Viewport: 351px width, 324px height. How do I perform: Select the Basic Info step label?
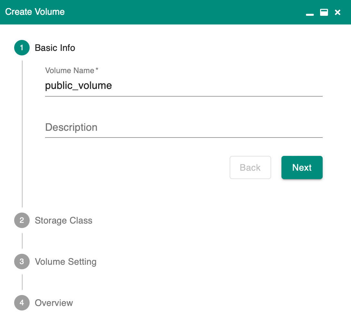click(x=55, y=48)
